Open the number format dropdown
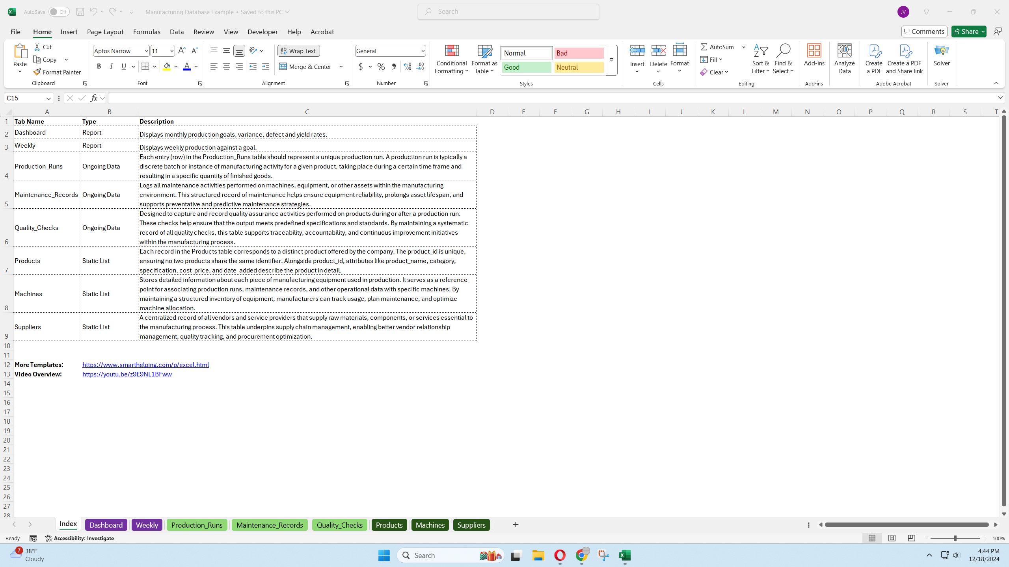Image resolution: width=1009 pixels, height=567 pixels. pos(423,51)
